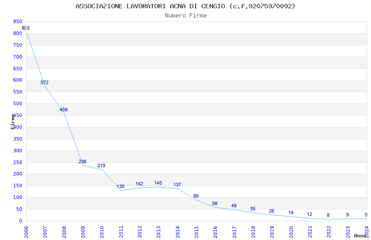371x240 pixels.
Task: Click the data label 58
Action: pyautogui.click(x=215, y=204)
